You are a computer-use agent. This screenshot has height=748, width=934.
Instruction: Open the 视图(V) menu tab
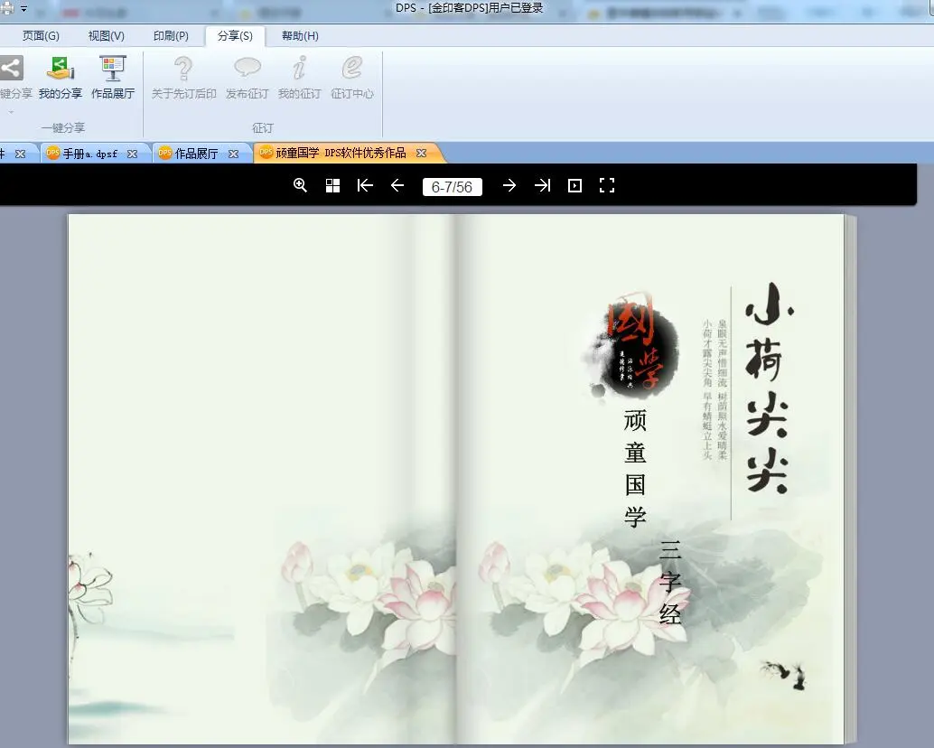107,36
